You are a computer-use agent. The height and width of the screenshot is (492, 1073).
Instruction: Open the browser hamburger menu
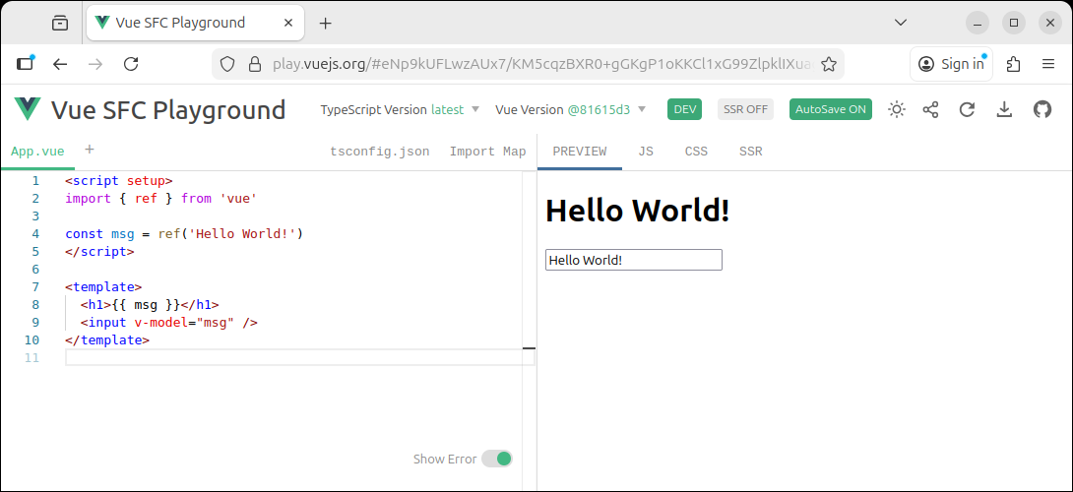coord(1048,64)
